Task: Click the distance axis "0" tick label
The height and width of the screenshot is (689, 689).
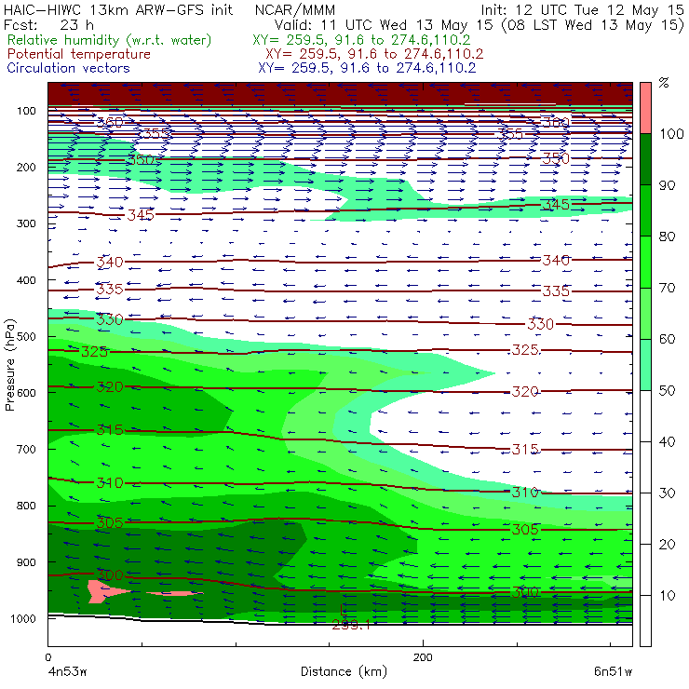Action: coord(47,657)
